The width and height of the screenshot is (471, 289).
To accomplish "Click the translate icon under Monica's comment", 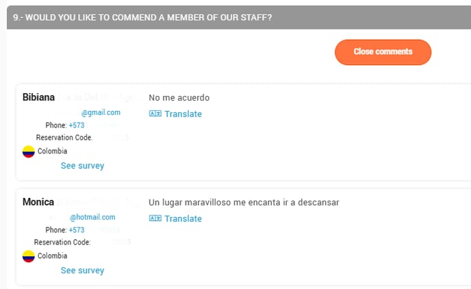I will 155,218.
